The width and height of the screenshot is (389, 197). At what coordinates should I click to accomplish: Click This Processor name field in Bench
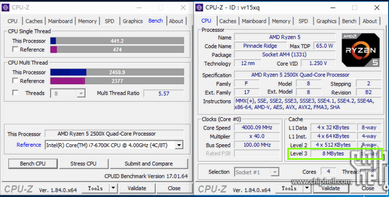pos(114,134)
